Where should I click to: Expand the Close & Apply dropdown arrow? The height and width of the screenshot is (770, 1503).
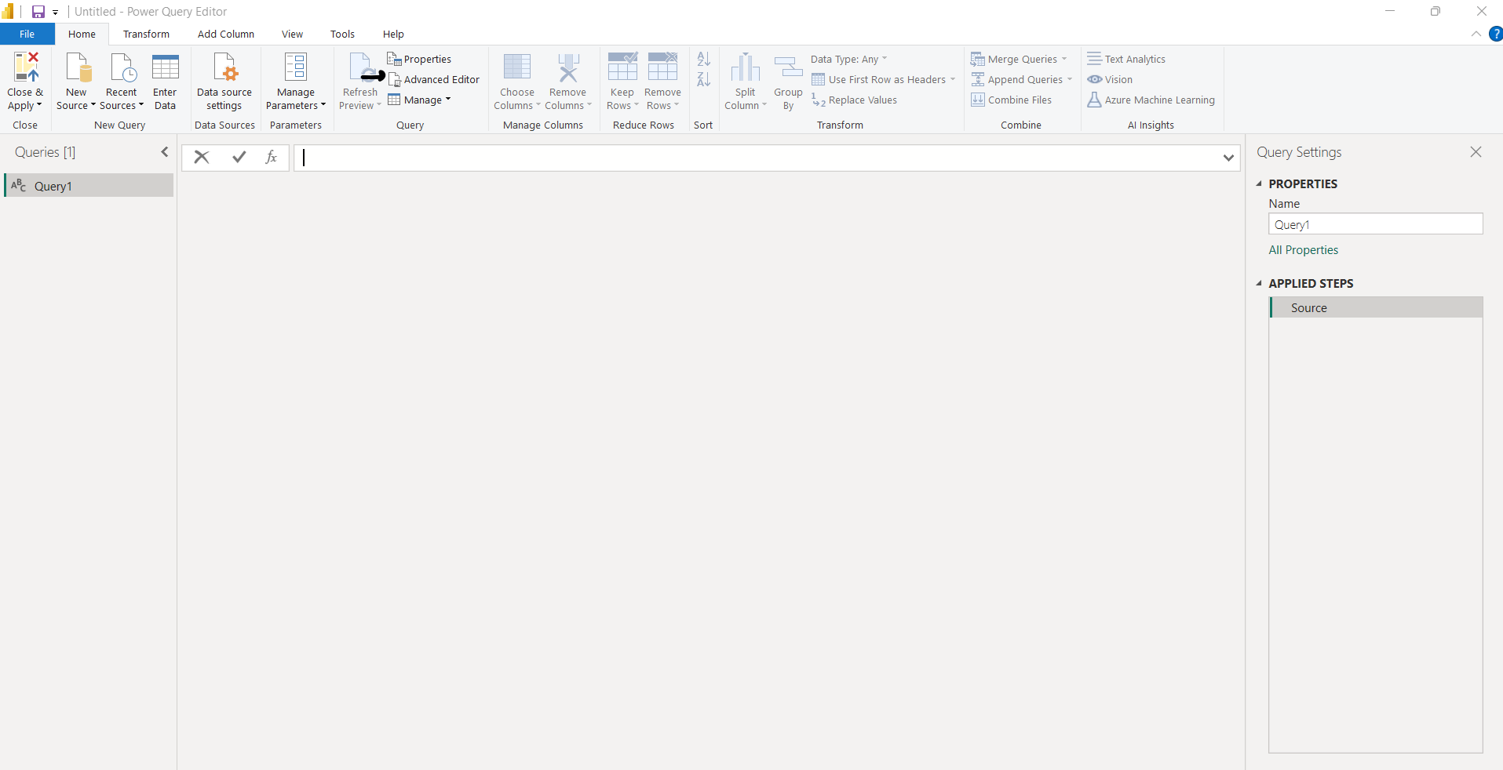click(x=39, y=105)
